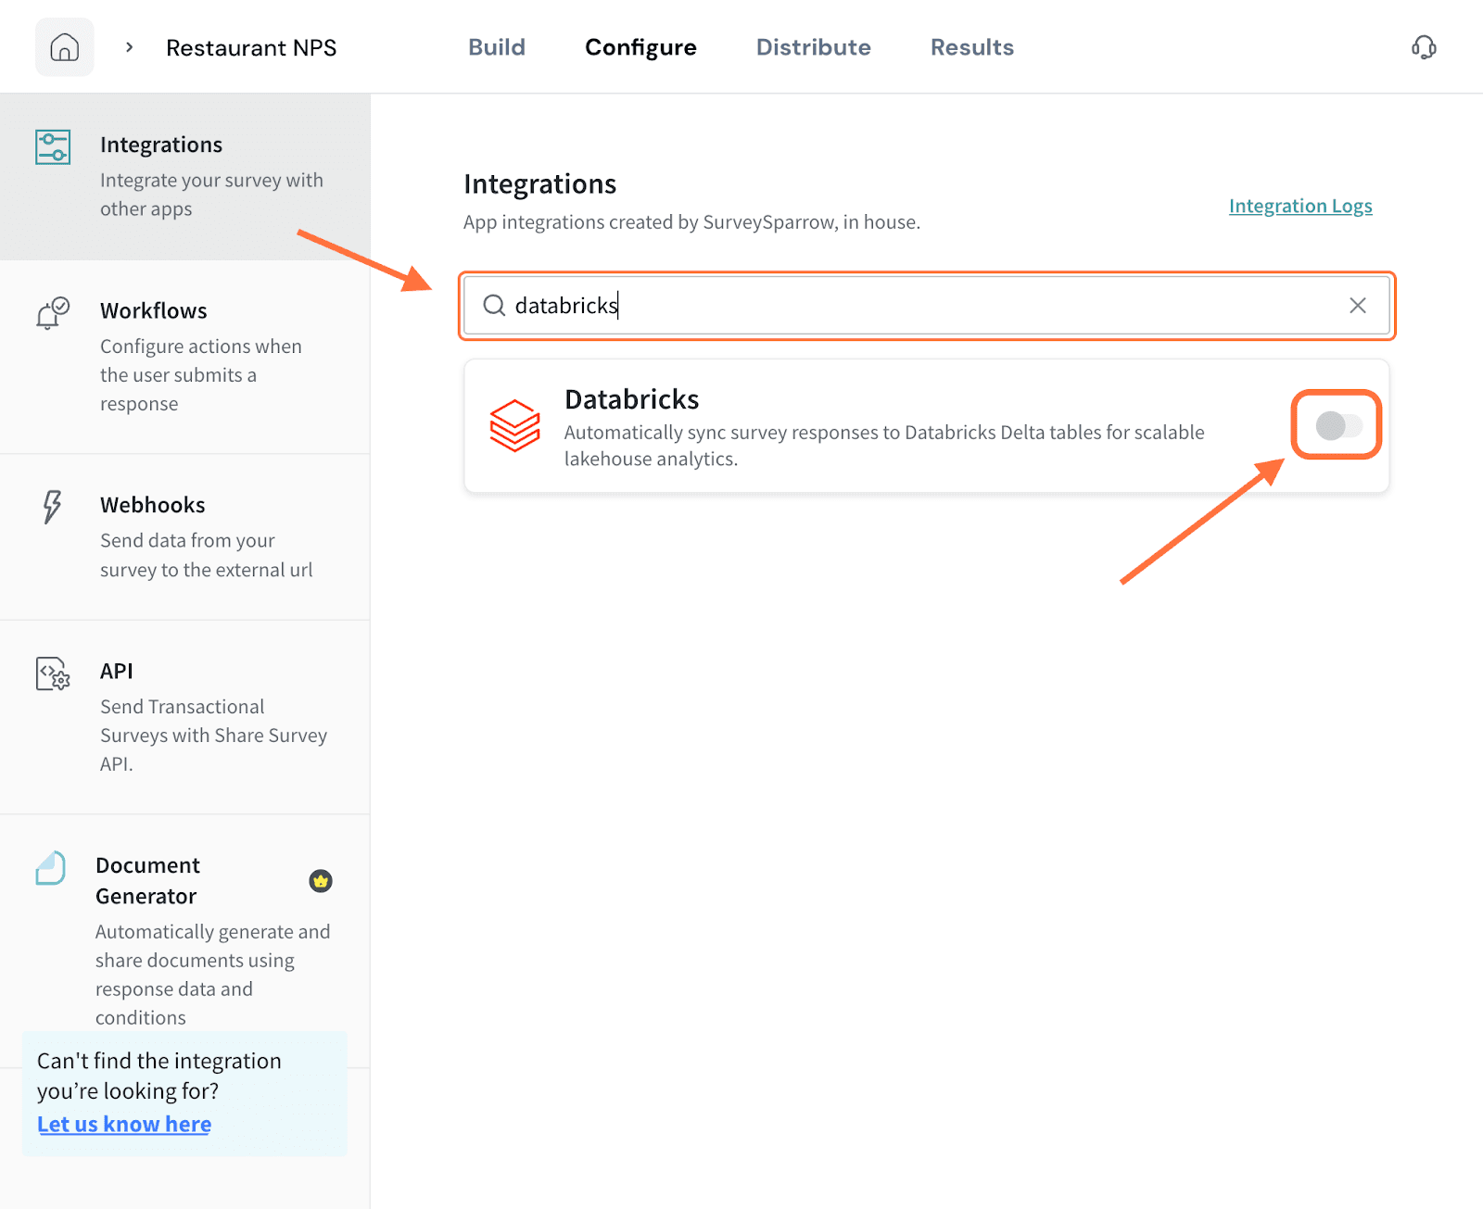This screenshot has height=1209, width=1483.
Task: Click the breadcrumb chevron arrow
Action: tap(130, 47)
